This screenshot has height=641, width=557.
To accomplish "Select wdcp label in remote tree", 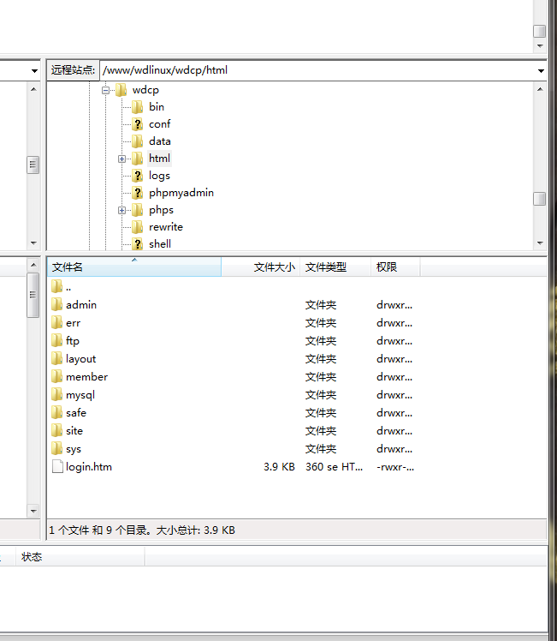I will click(x=145, y=90).
